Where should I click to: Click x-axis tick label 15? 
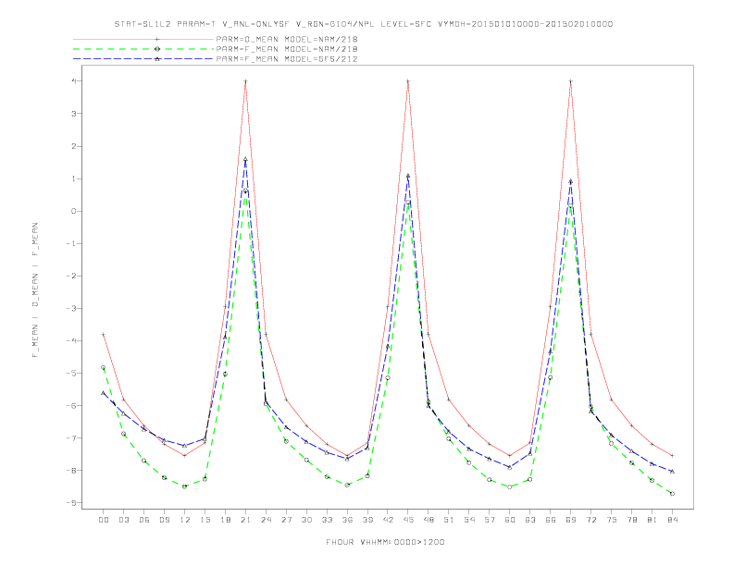pos(205,520)
